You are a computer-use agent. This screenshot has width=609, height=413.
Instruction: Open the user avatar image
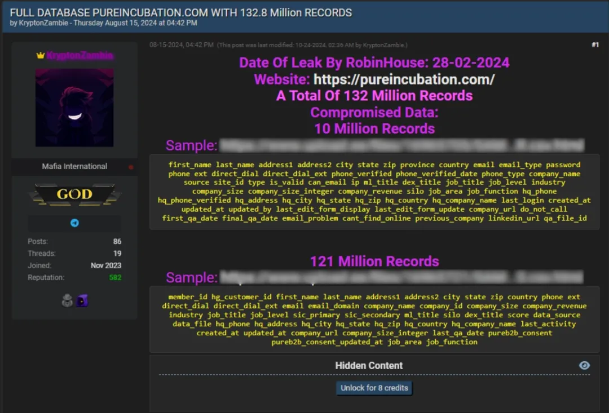(x=74, y=108)
